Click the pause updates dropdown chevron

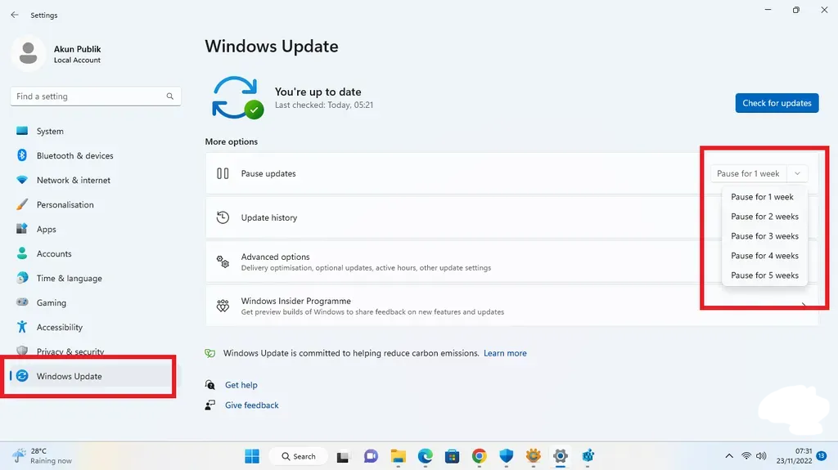[x=797, y=173]
